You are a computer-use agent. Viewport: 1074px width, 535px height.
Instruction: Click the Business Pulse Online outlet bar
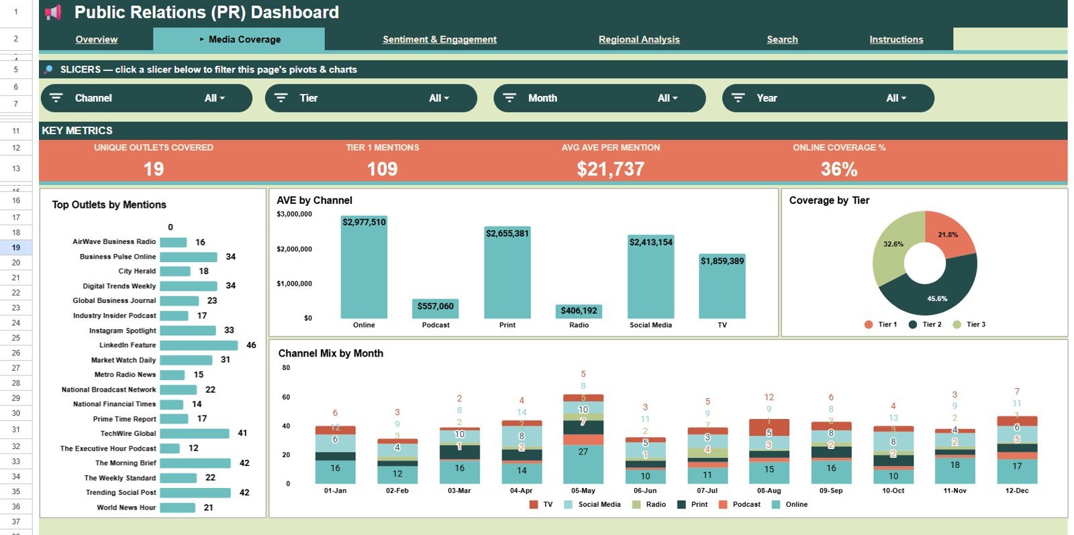coord(189,257)
